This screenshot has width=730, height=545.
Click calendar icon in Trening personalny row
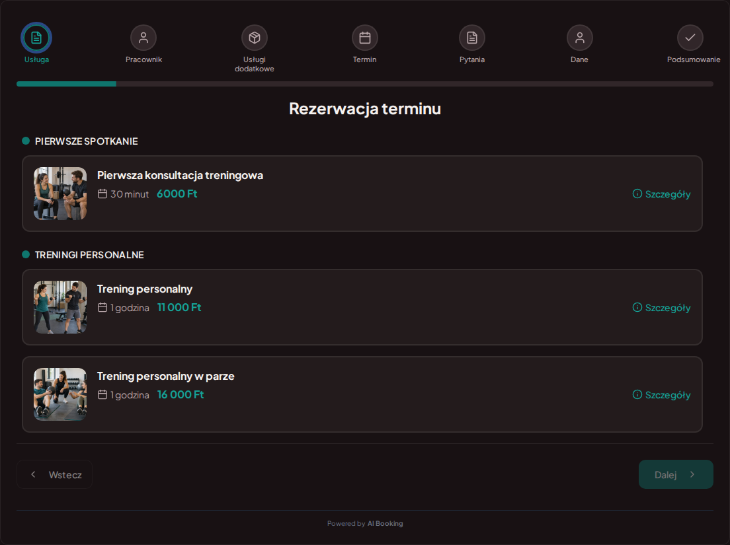pyautogui.click(x=102, y=307)
